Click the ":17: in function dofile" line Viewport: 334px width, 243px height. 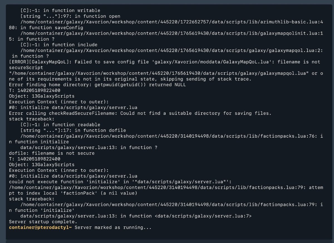click(x=73, y=130)
